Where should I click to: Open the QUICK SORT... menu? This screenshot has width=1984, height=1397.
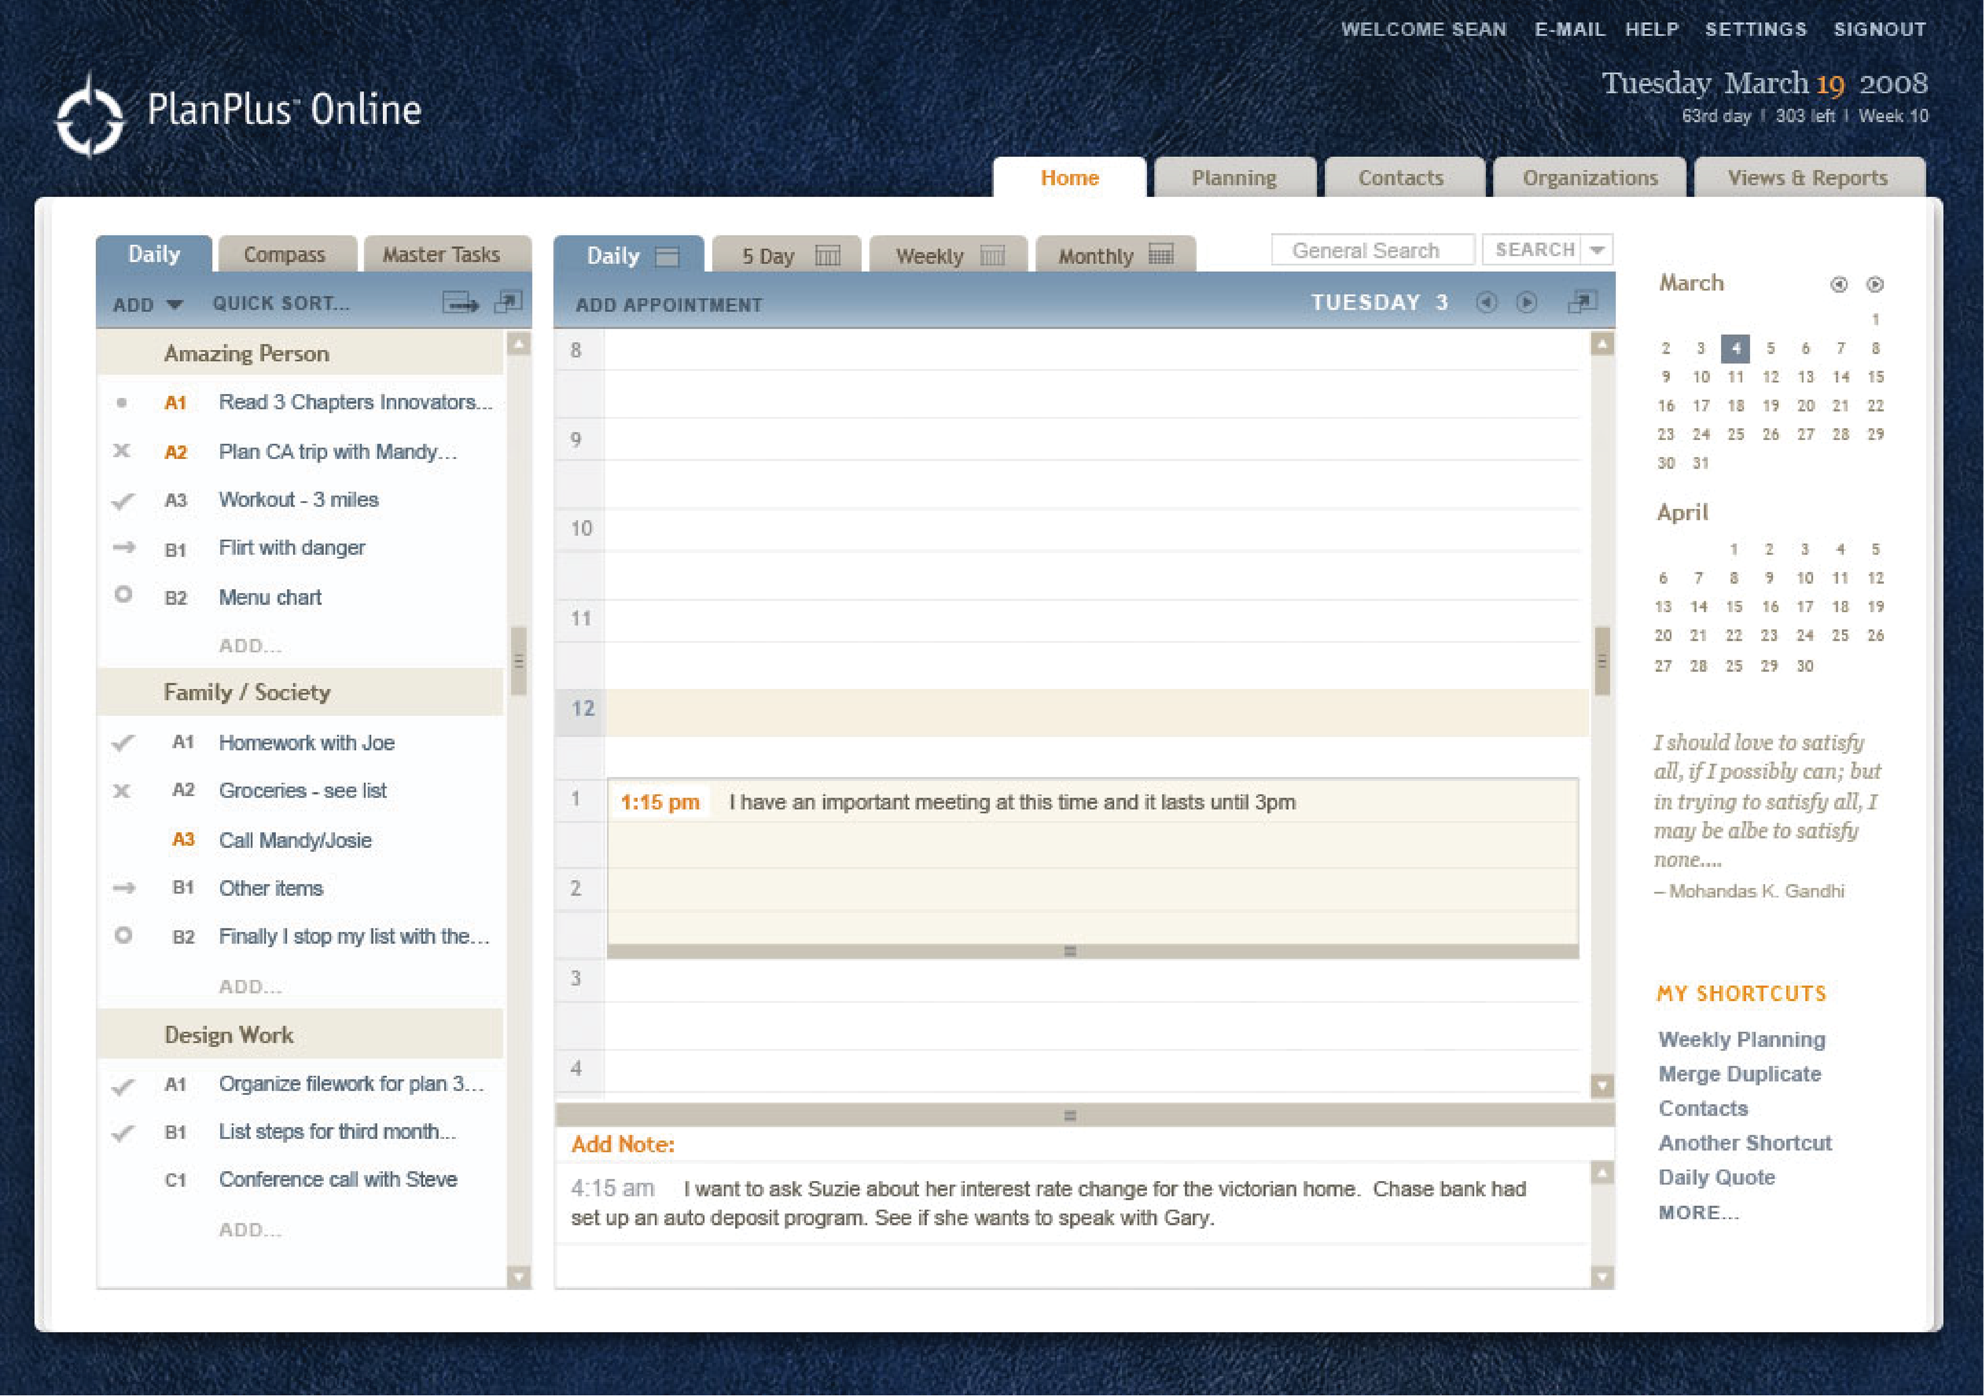tap(281, 304)
